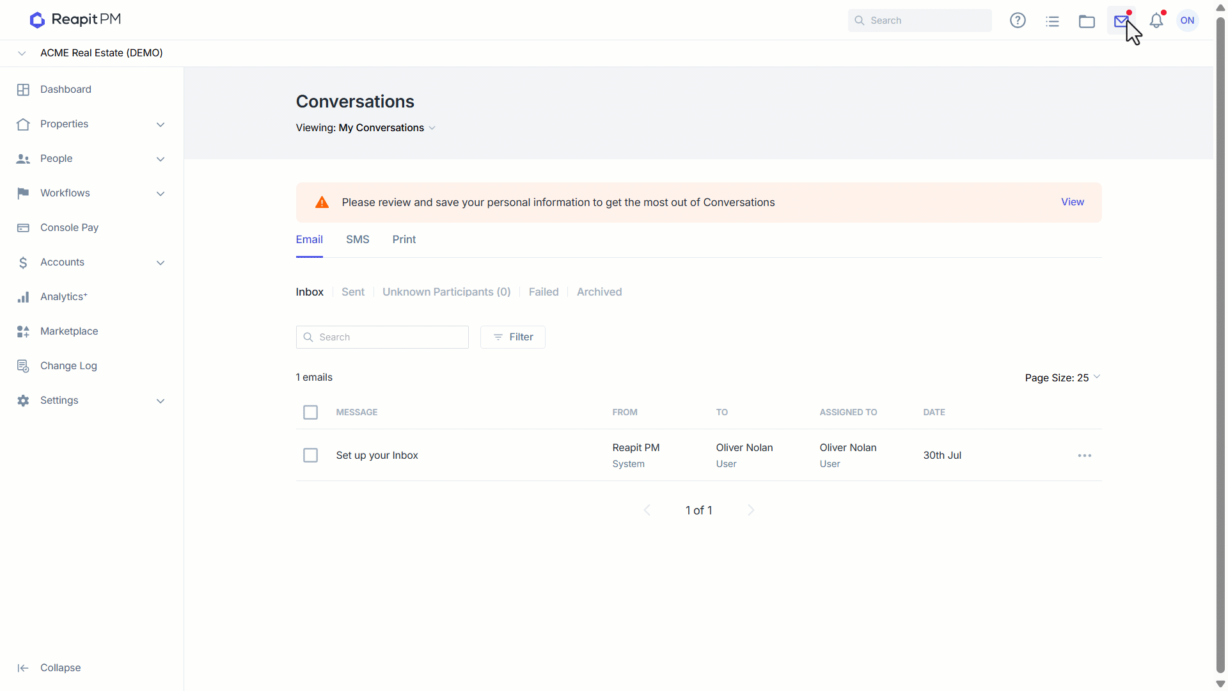Open the task list icon in header
This screenshot has width=1228, height=691.
tap(1052, 21)
